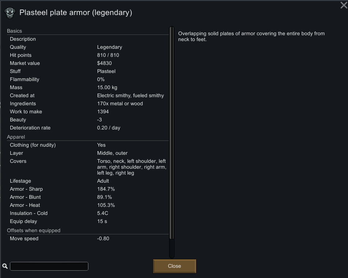This screenshot has width=348, height=278.
Task: Select the Ingredients row
Action: click(88, 103)
